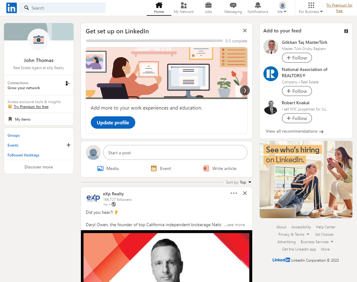
Task: Click the Start a post field
Action: click(x=175, y=153)
